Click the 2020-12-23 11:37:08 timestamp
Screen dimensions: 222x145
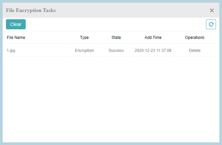click(x=153, y=51)
